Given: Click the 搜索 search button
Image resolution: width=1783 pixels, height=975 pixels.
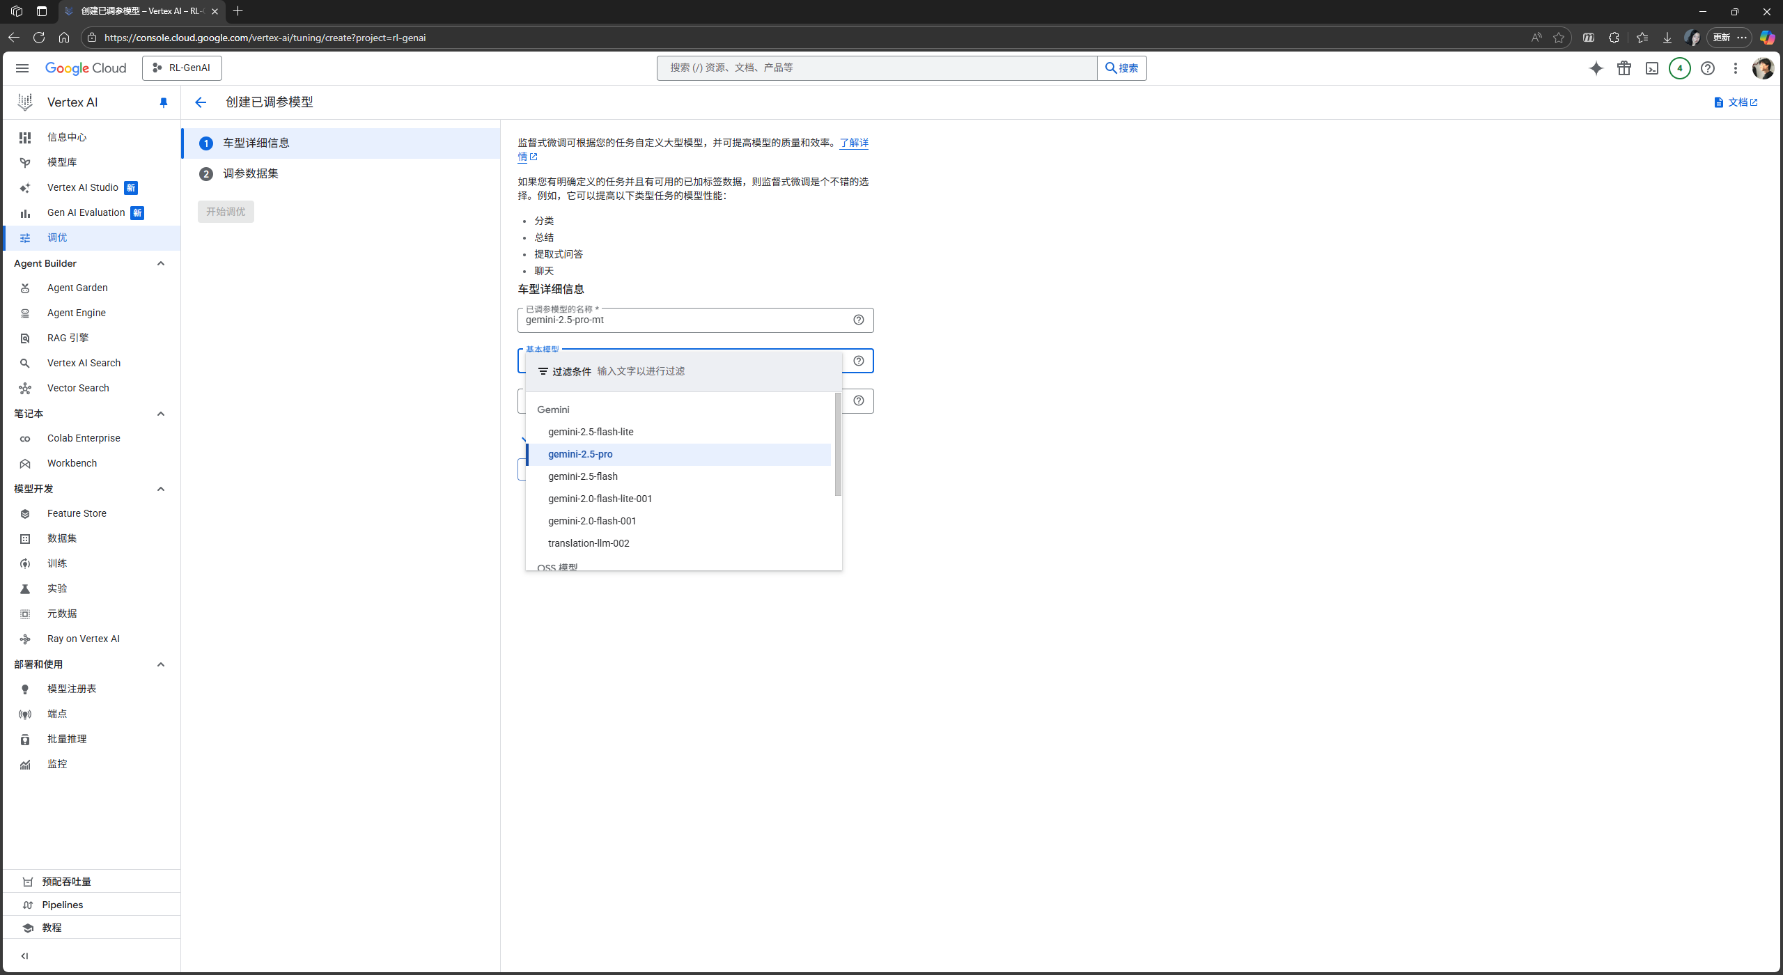Looking at the screenshot, I should (1121, 68).
